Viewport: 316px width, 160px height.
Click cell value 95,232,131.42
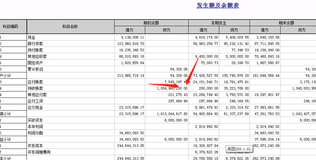pyautogui.click(x=237, y=44)
